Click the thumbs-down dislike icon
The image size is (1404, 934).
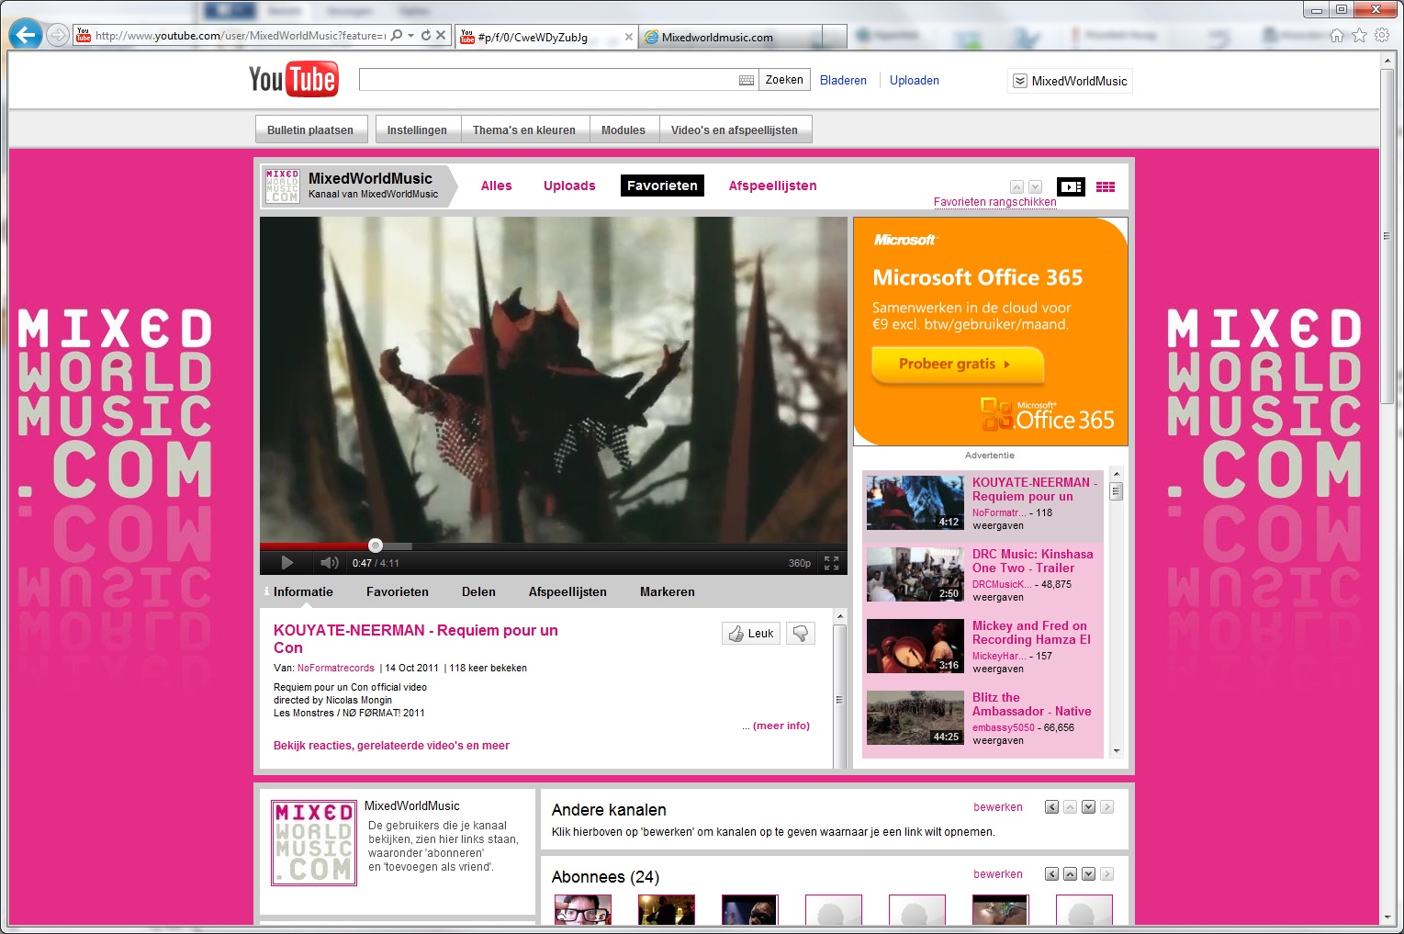click(x=801, y=634)
